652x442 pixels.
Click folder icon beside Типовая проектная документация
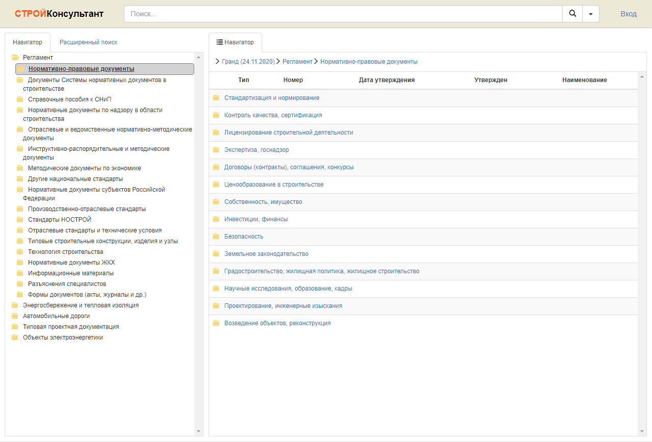[x=15, y=327]
